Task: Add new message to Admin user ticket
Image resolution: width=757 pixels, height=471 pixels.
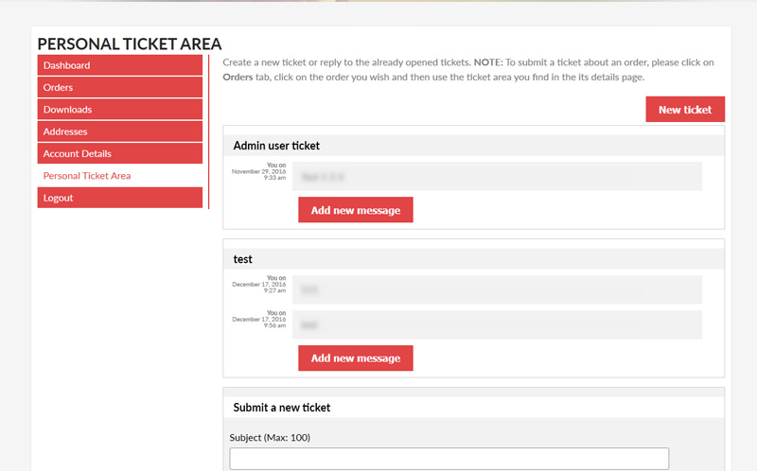Action: 355,210
